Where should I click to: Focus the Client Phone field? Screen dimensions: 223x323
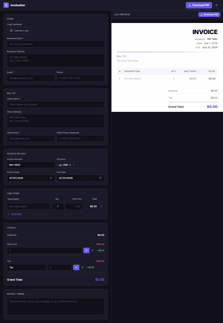point(81,138)
